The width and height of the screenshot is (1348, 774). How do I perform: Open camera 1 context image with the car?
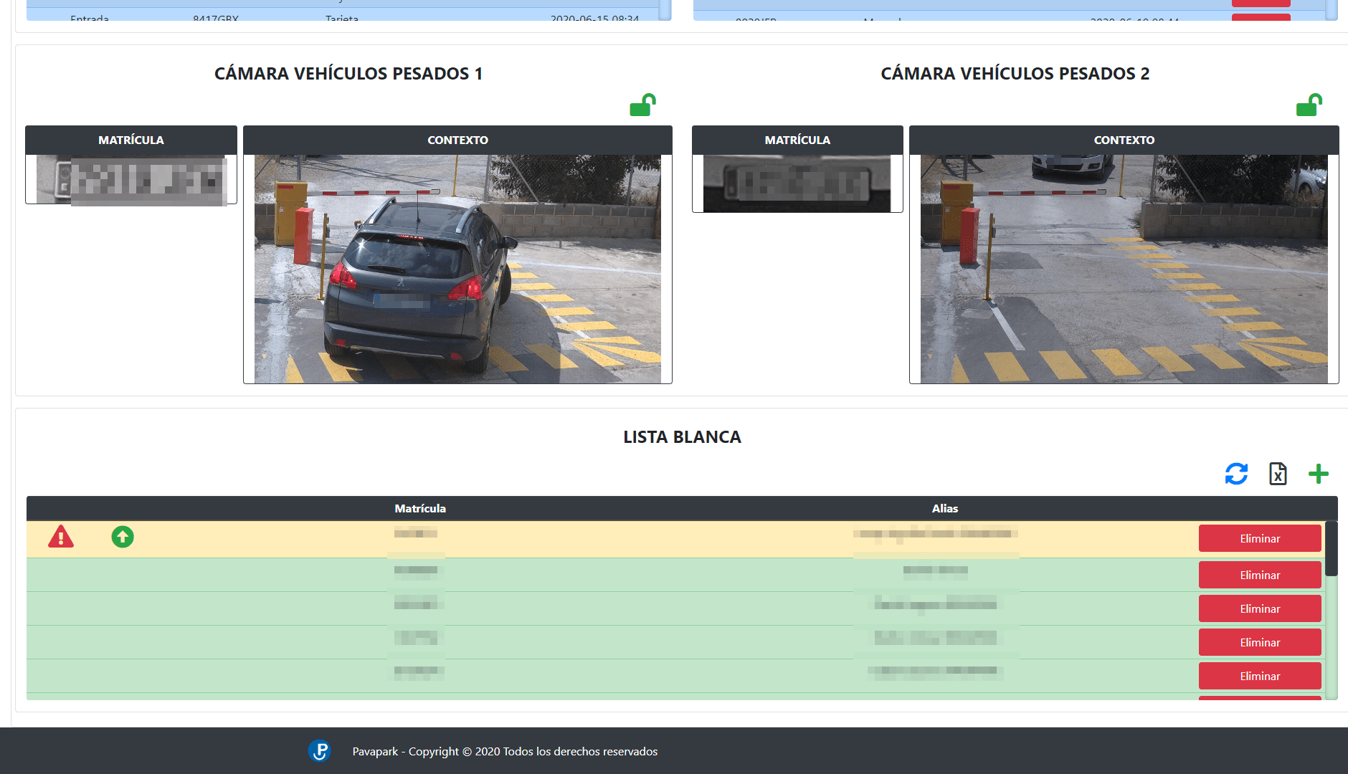457,269
